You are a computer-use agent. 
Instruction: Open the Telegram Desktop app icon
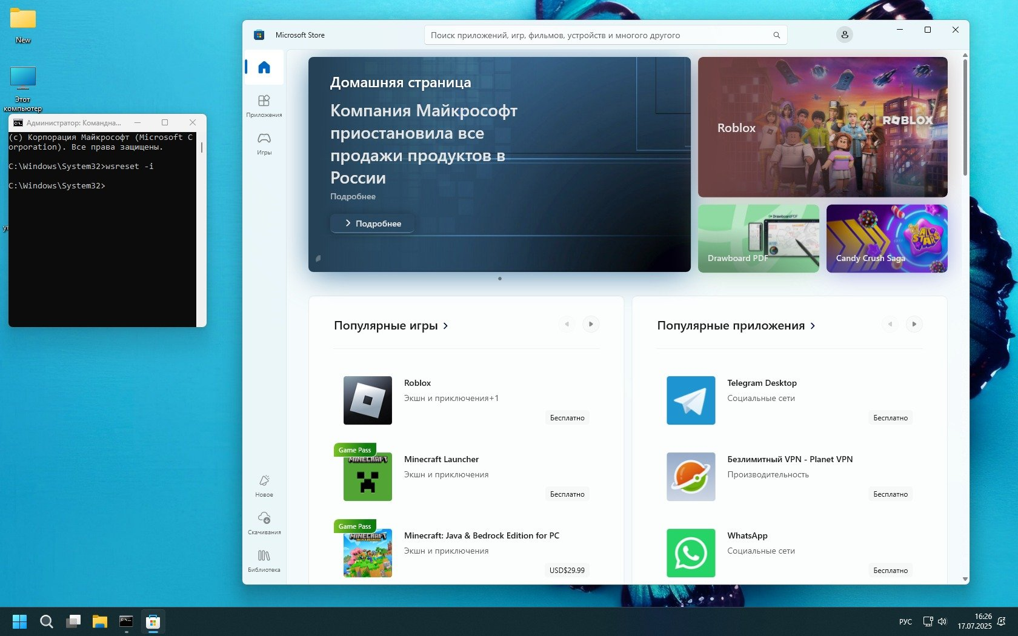point(691,400)
